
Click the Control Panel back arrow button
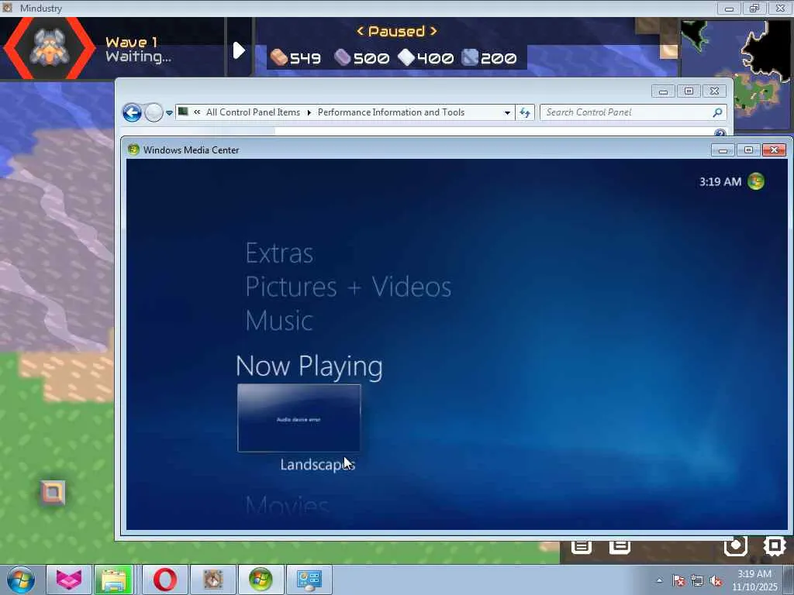(132, 112)
